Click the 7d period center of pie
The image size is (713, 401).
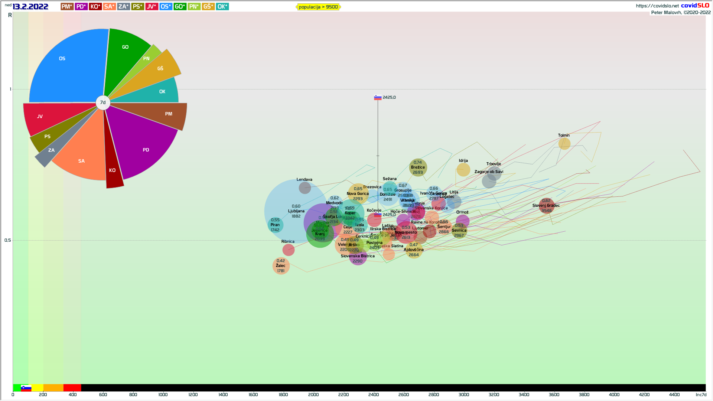103,102
